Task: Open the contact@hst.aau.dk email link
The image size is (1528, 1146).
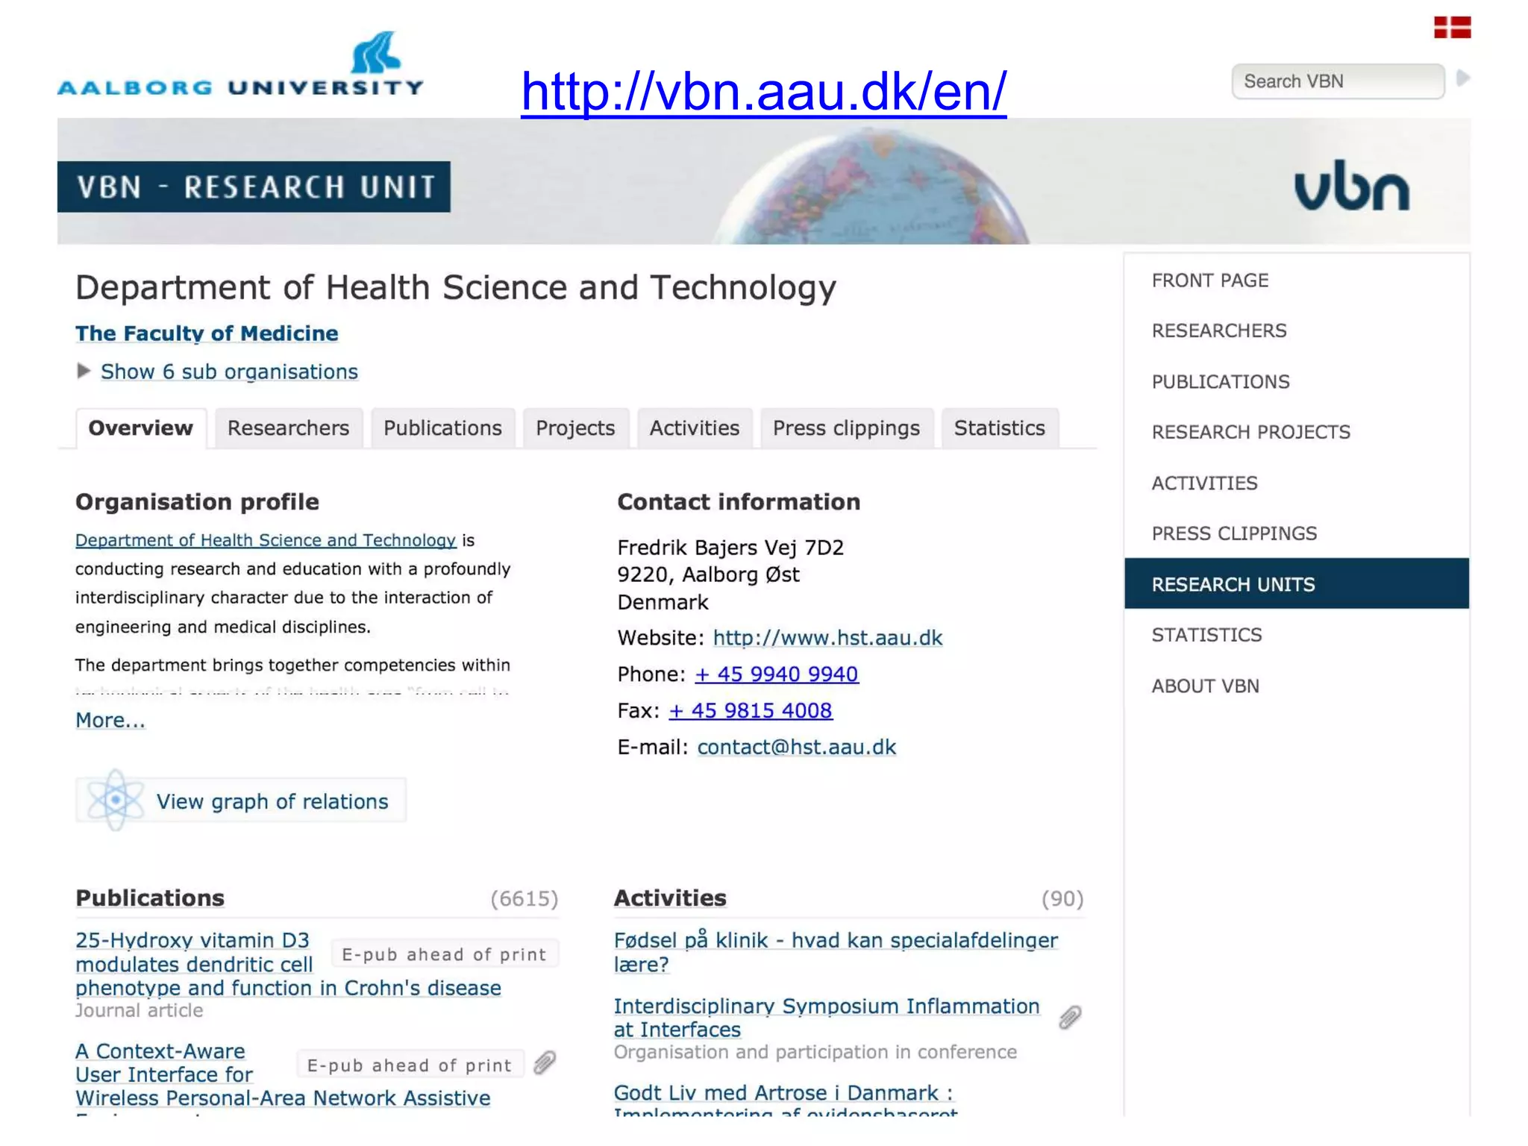Action: click(x=796, y=747)
